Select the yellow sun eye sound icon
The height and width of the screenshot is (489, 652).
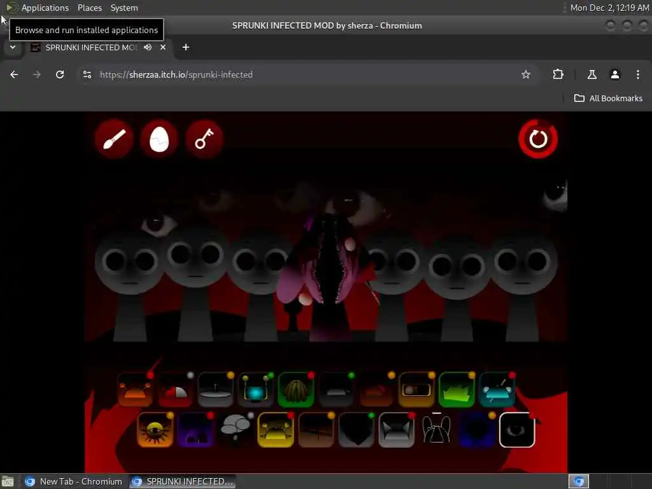155,430
